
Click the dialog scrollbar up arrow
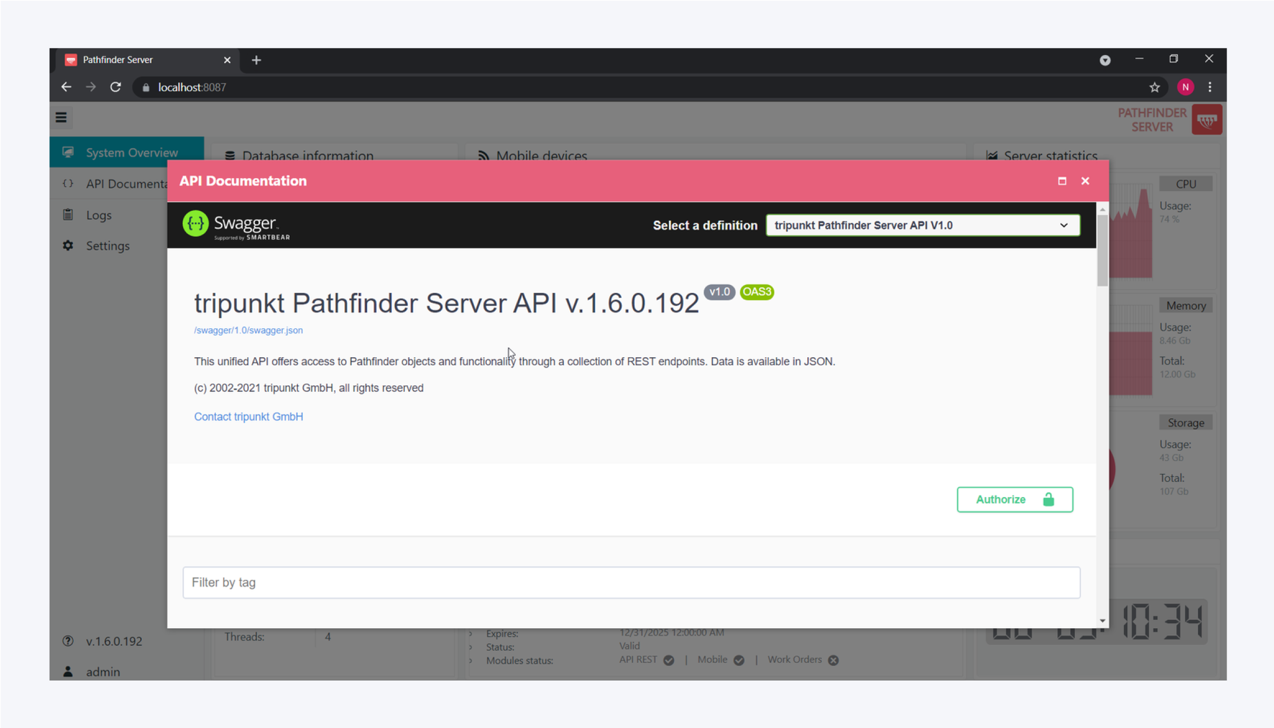point(1102,209)
